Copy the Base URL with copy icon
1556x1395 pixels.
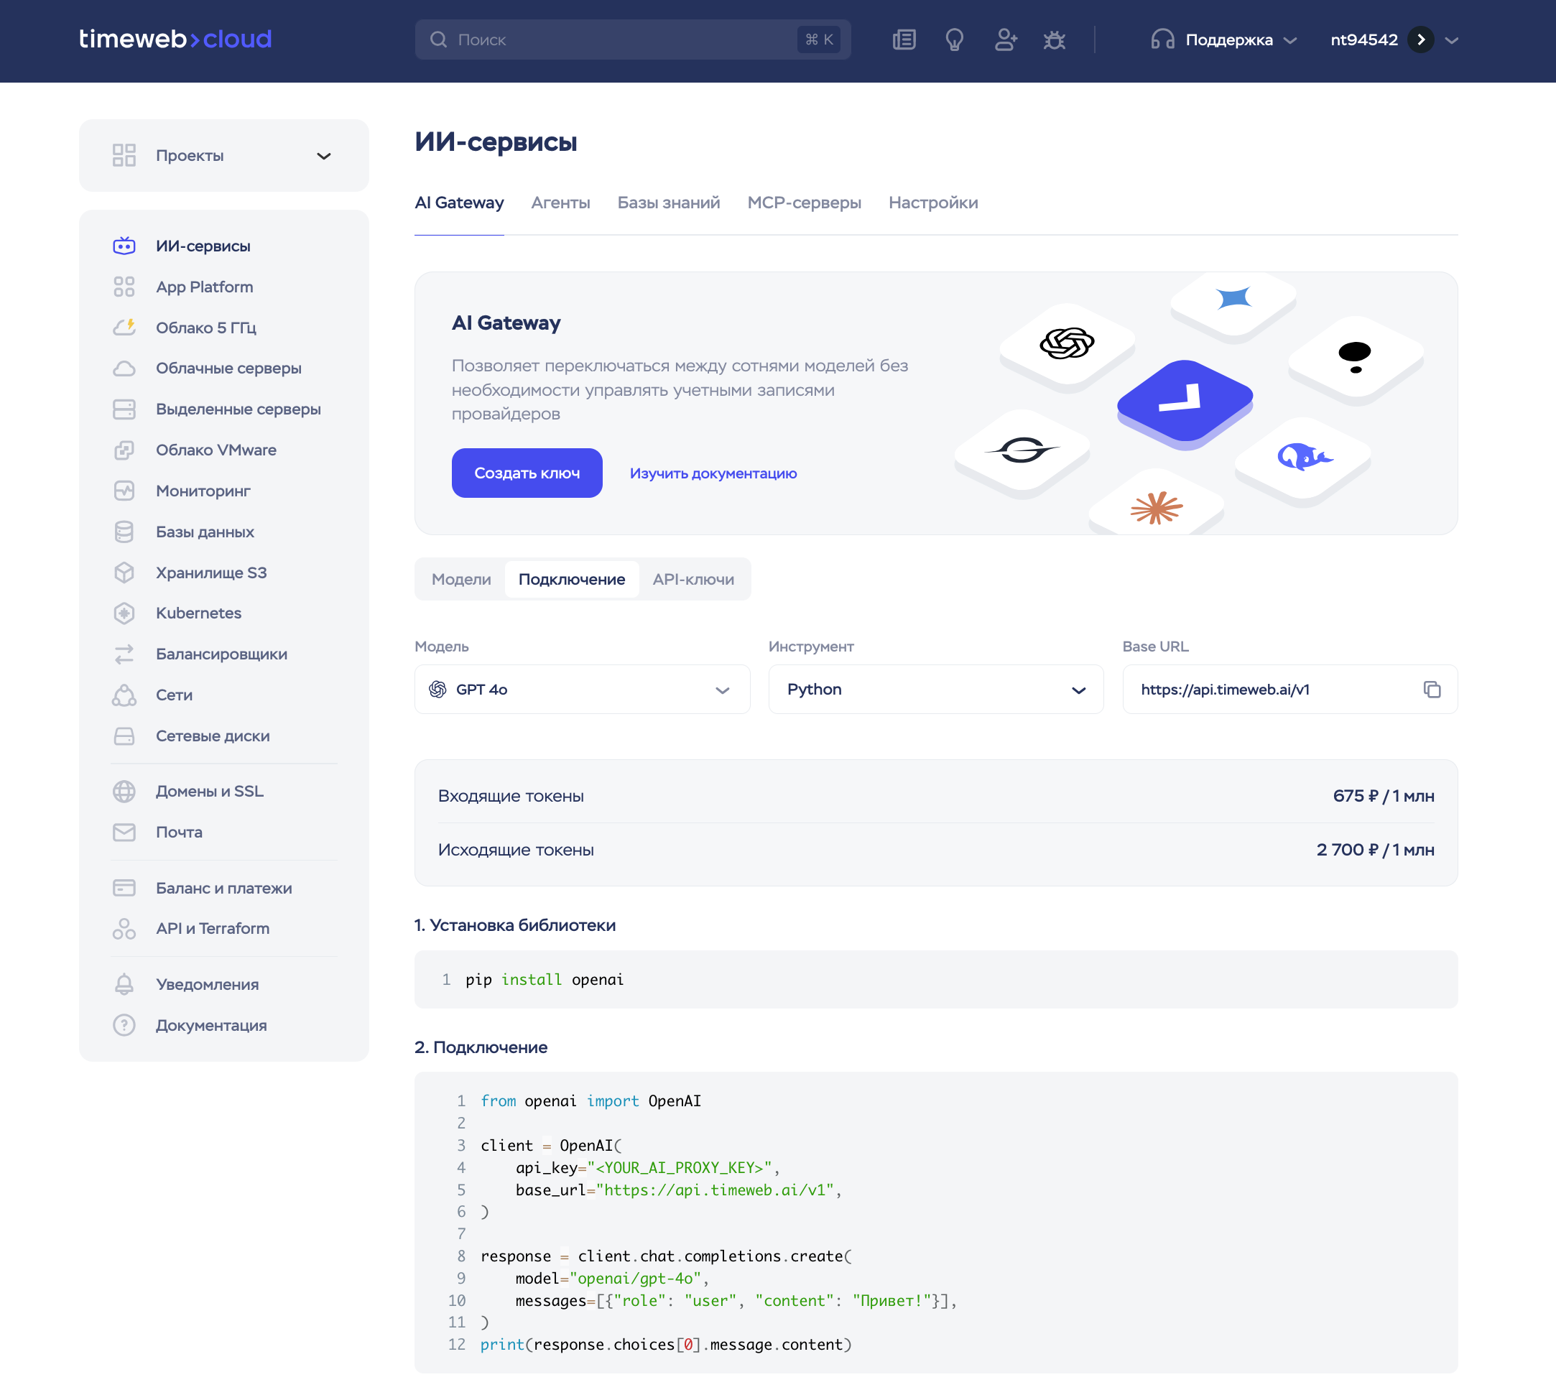(x=1432, y=689)
